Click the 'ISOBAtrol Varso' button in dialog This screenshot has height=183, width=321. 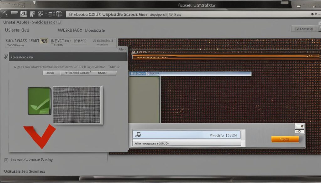tap(78, 73)
